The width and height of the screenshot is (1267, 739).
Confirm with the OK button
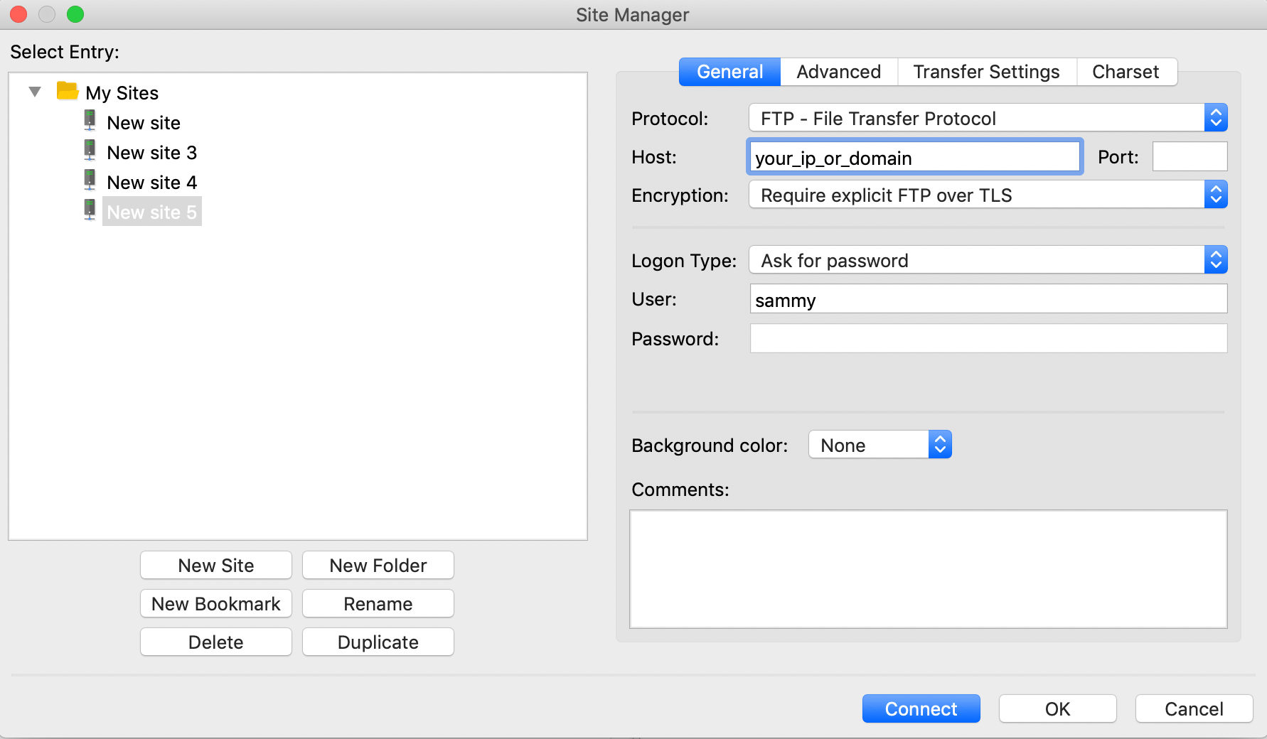pos(1058,709)
